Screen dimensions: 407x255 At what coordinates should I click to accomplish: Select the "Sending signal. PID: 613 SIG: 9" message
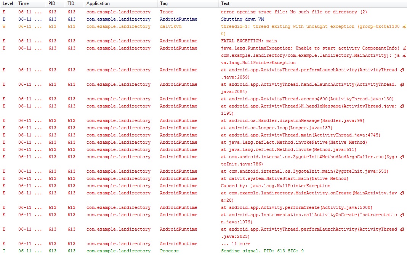point(262,251)
